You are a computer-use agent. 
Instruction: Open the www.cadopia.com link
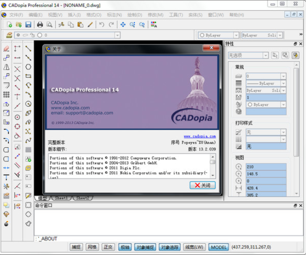tap(197, 135)
